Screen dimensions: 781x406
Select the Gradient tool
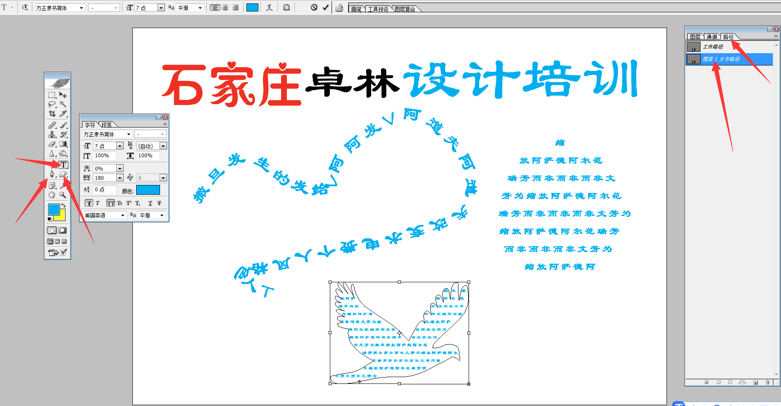(x=63, y=144)
